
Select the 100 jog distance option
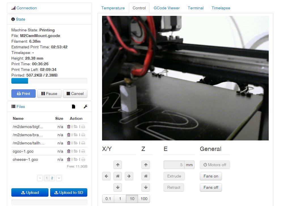(144, 199)
